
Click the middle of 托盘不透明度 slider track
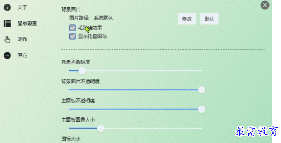(x=135, y=71)
